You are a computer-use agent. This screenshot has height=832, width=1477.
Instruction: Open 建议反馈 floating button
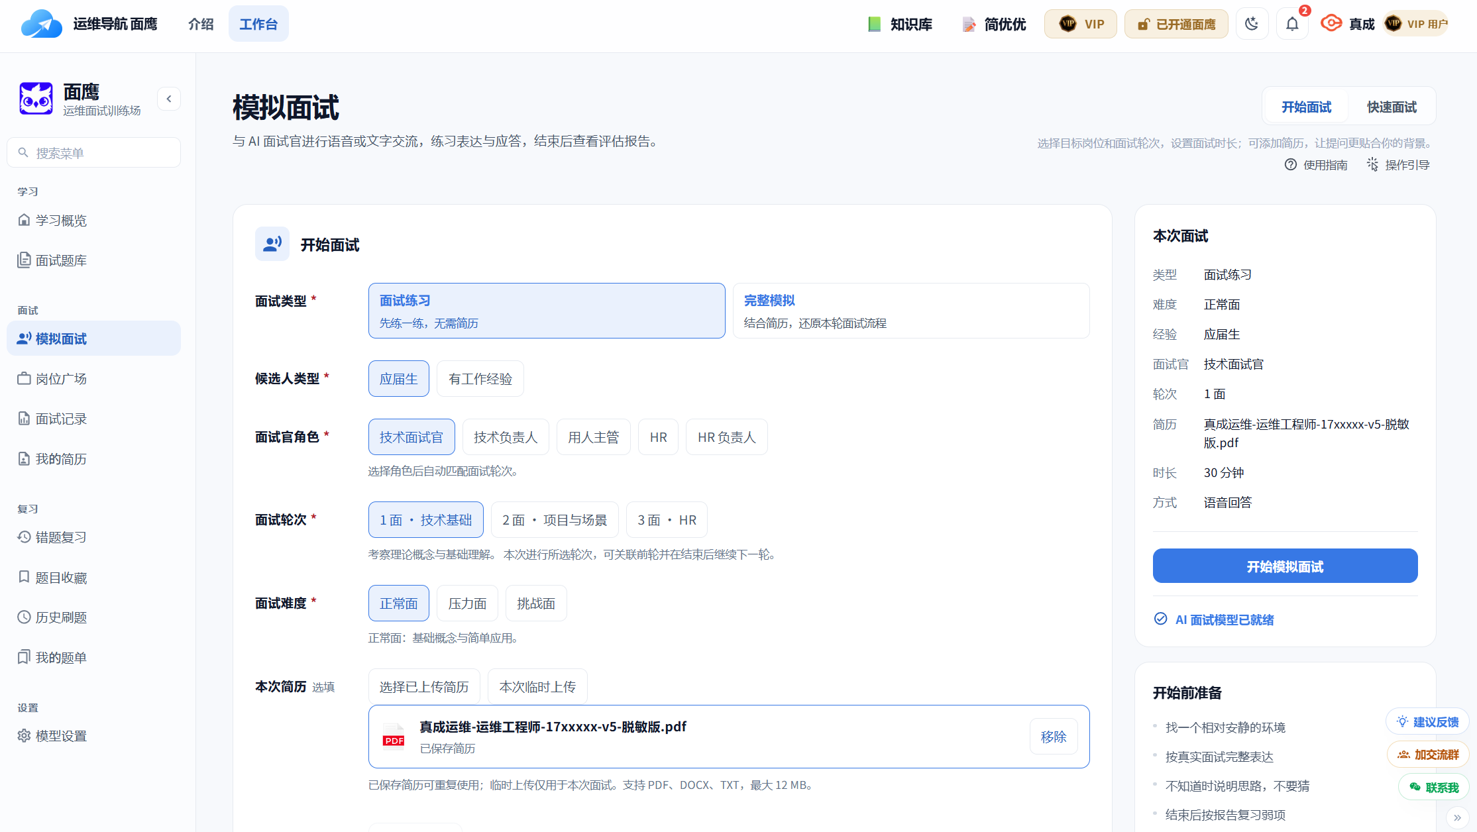[1427, 722]
